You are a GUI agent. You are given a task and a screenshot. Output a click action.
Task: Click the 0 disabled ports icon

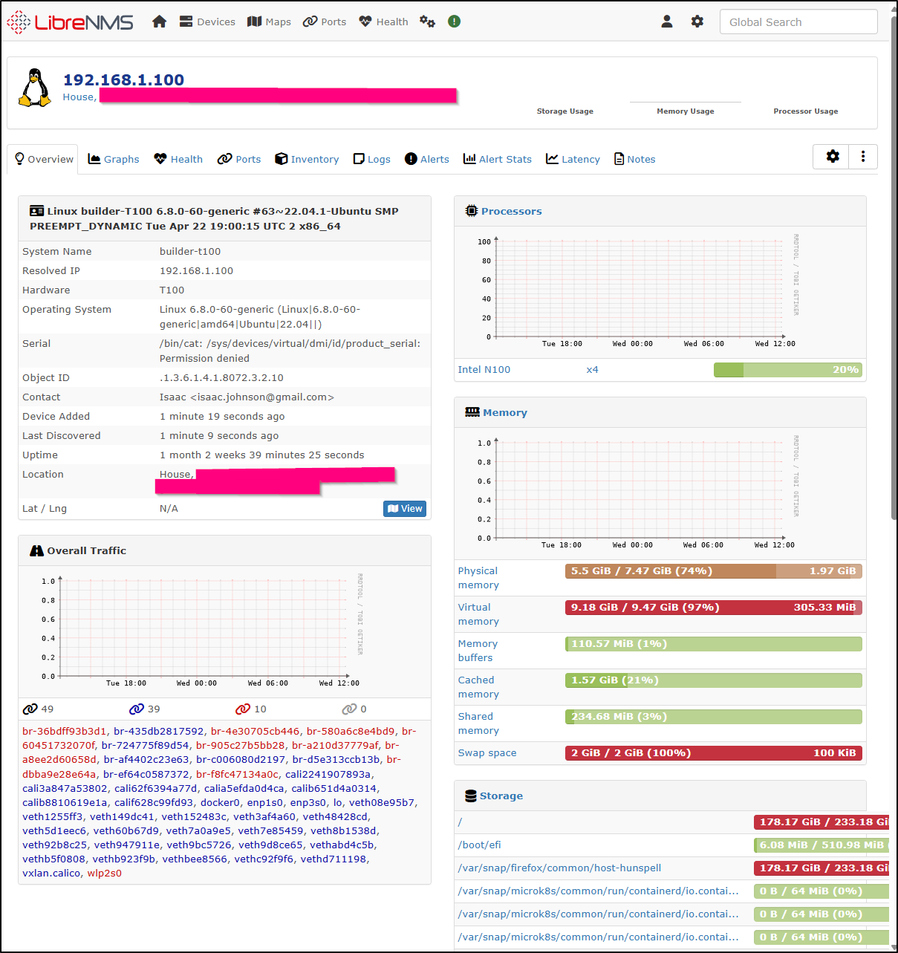pyautogui.click(x=349, y=709)
